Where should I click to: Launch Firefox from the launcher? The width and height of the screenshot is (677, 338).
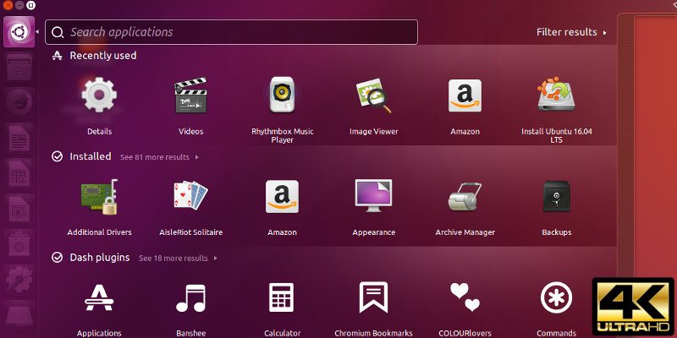tap(19, 102)
